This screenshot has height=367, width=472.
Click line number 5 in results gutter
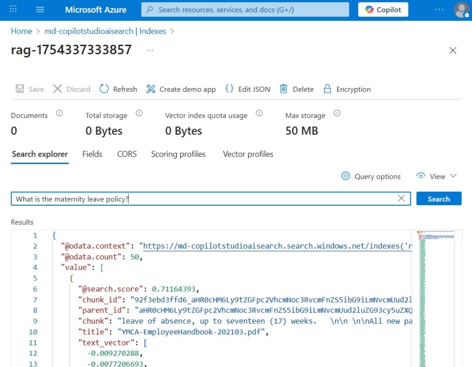35,278
